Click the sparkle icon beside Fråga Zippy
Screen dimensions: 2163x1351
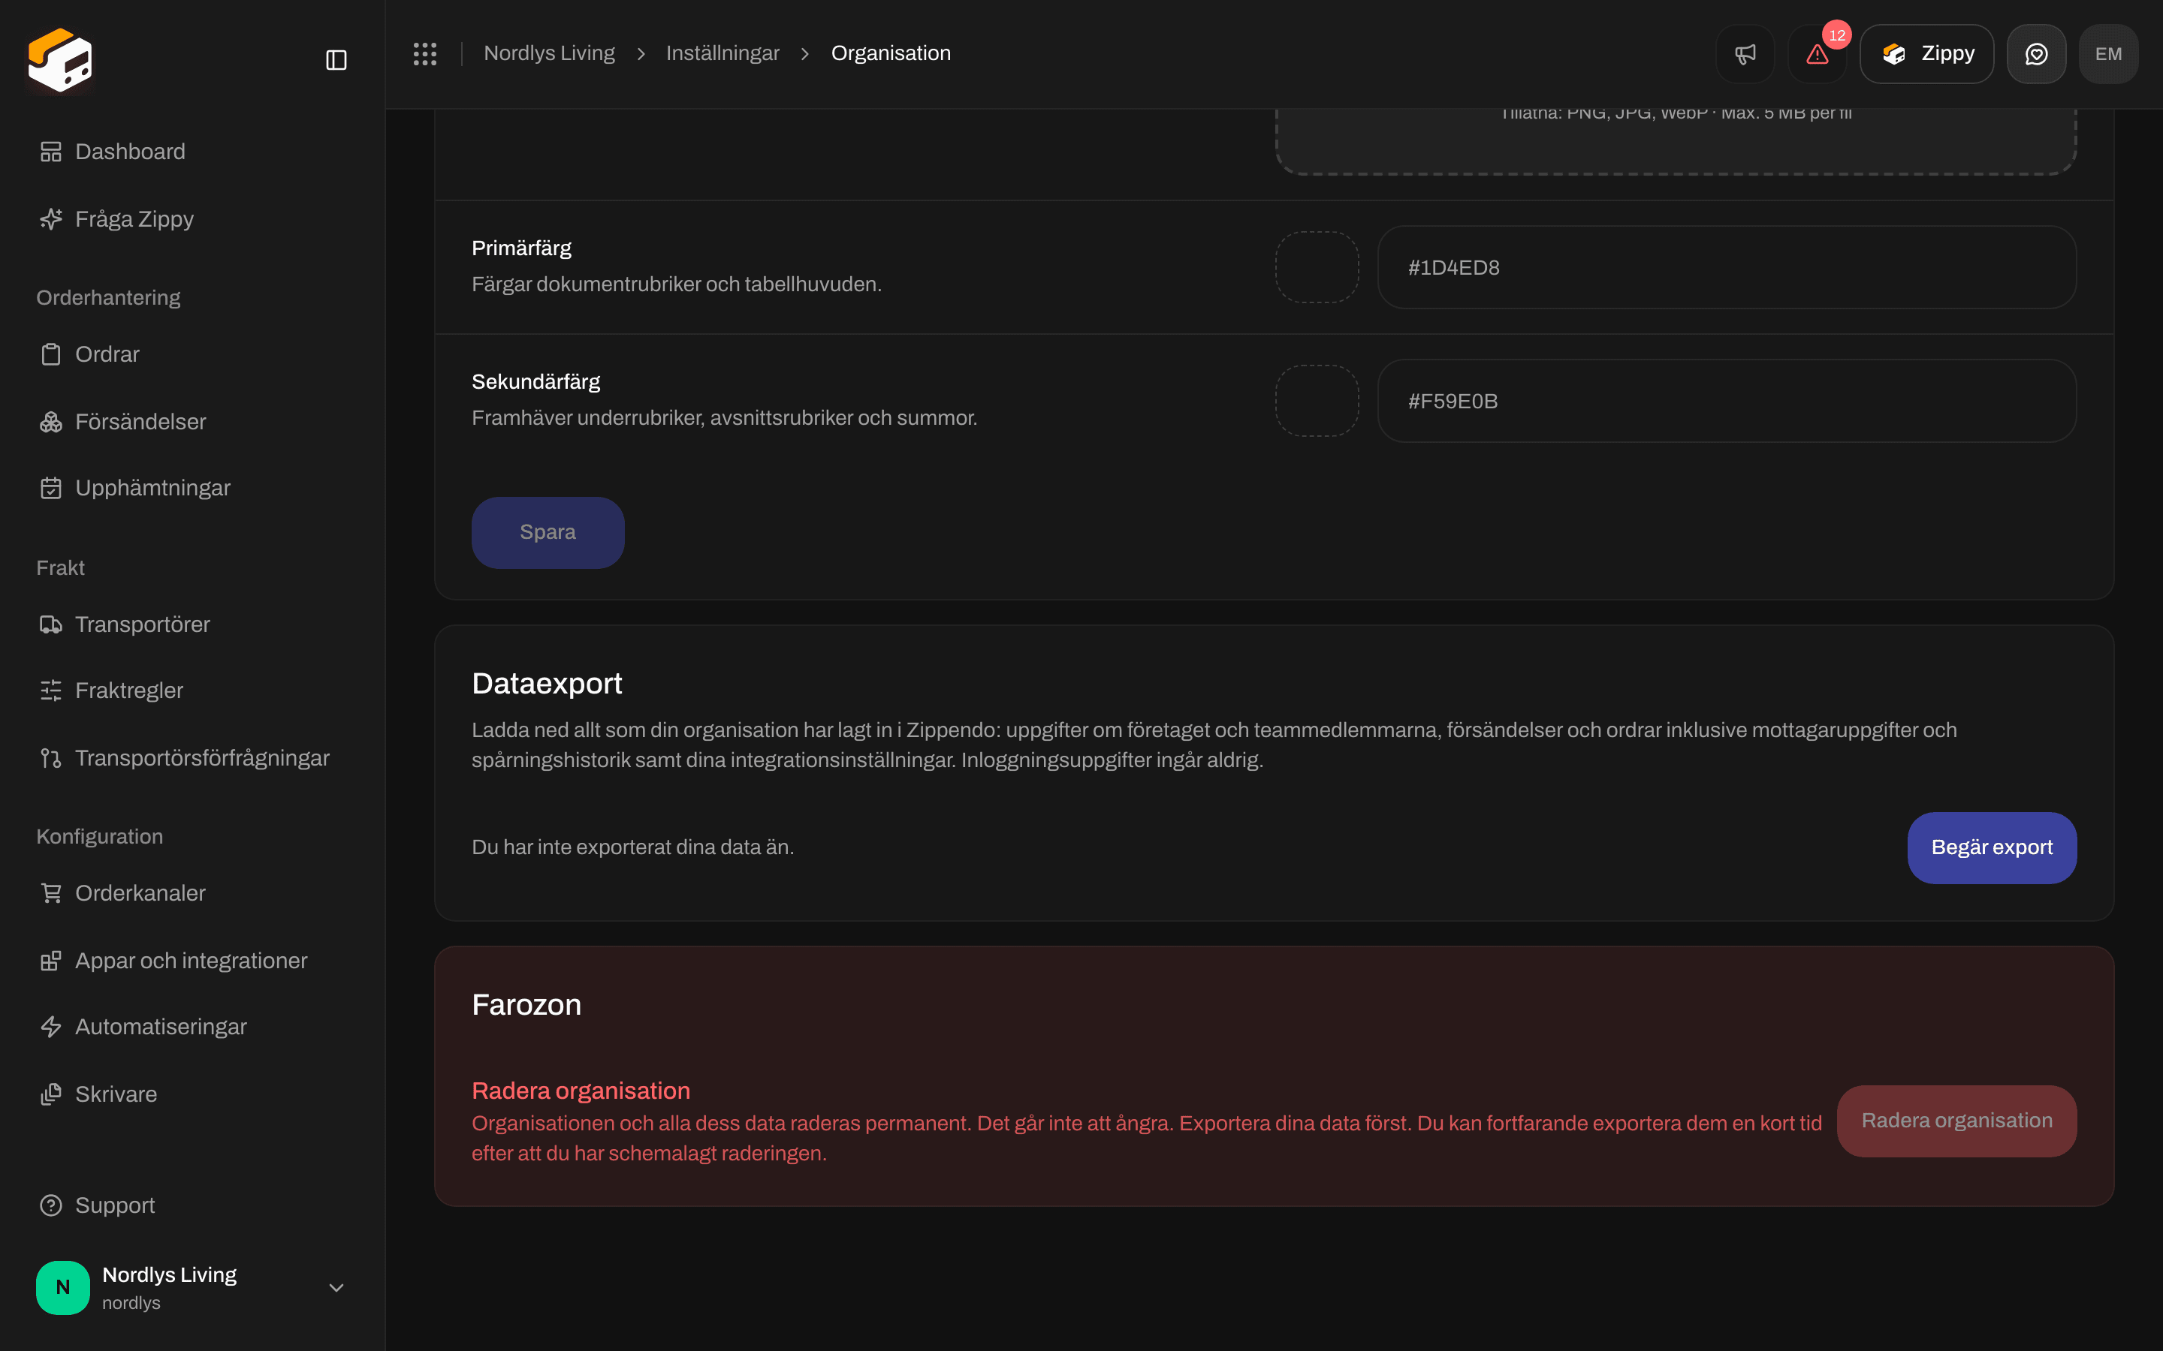coord(51,219)
